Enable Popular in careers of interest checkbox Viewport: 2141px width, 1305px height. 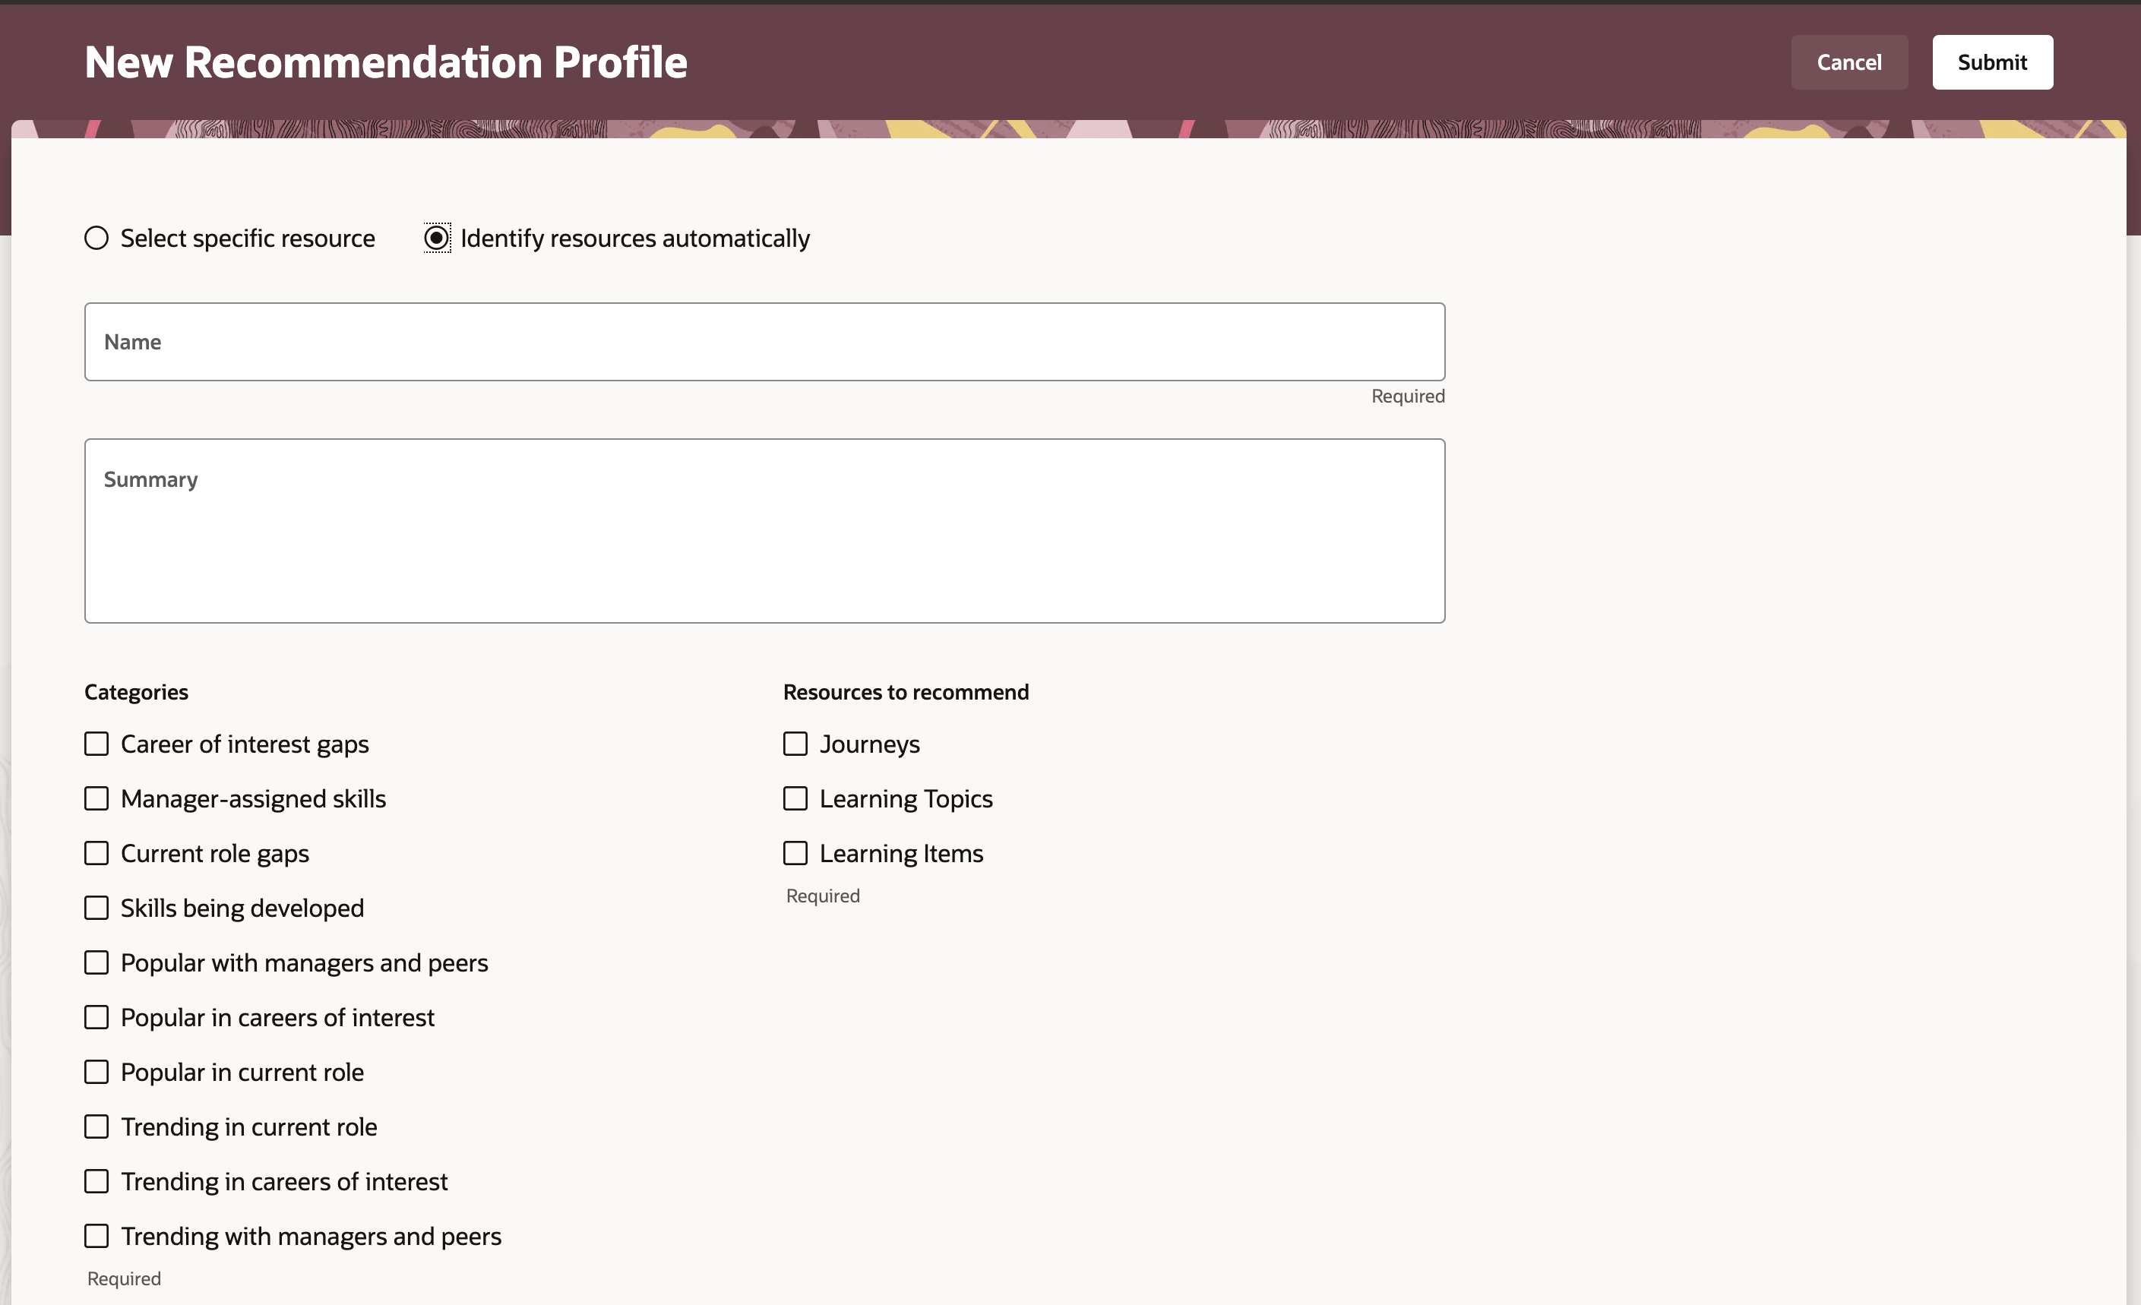point(95,1016)
